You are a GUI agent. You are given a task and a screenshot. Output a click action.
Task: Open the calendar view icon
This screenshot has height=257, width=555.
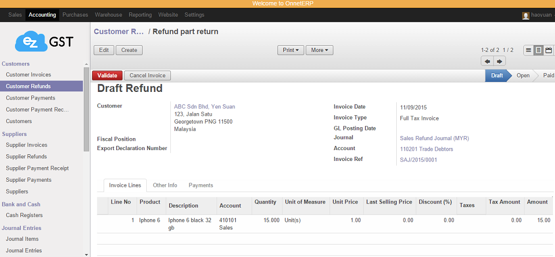tap(548, 50)
